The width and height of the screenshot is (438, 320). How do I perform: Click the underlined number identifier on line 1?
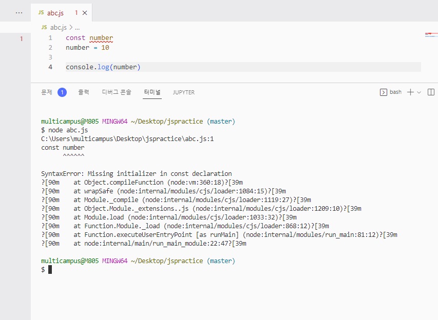click(x=101, y=37)
